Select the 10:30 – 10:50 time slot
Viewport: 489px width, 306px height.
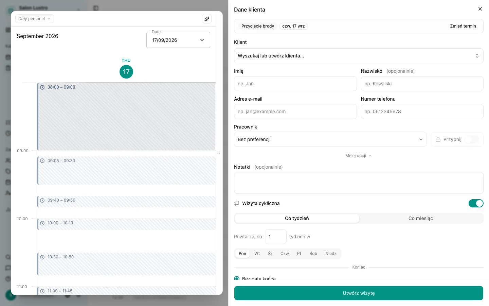click(x=126, y=264)
